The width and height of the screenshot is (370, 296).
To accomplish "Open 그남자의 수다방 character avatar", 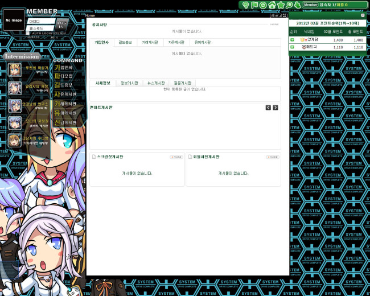I will point(15,140).
